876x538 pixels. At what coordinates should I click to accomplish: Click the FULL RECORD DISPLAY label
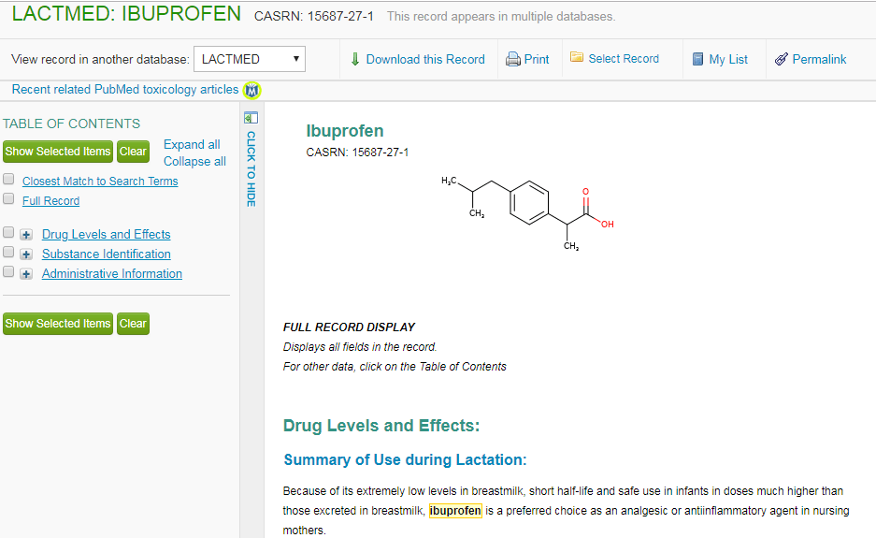349,327
